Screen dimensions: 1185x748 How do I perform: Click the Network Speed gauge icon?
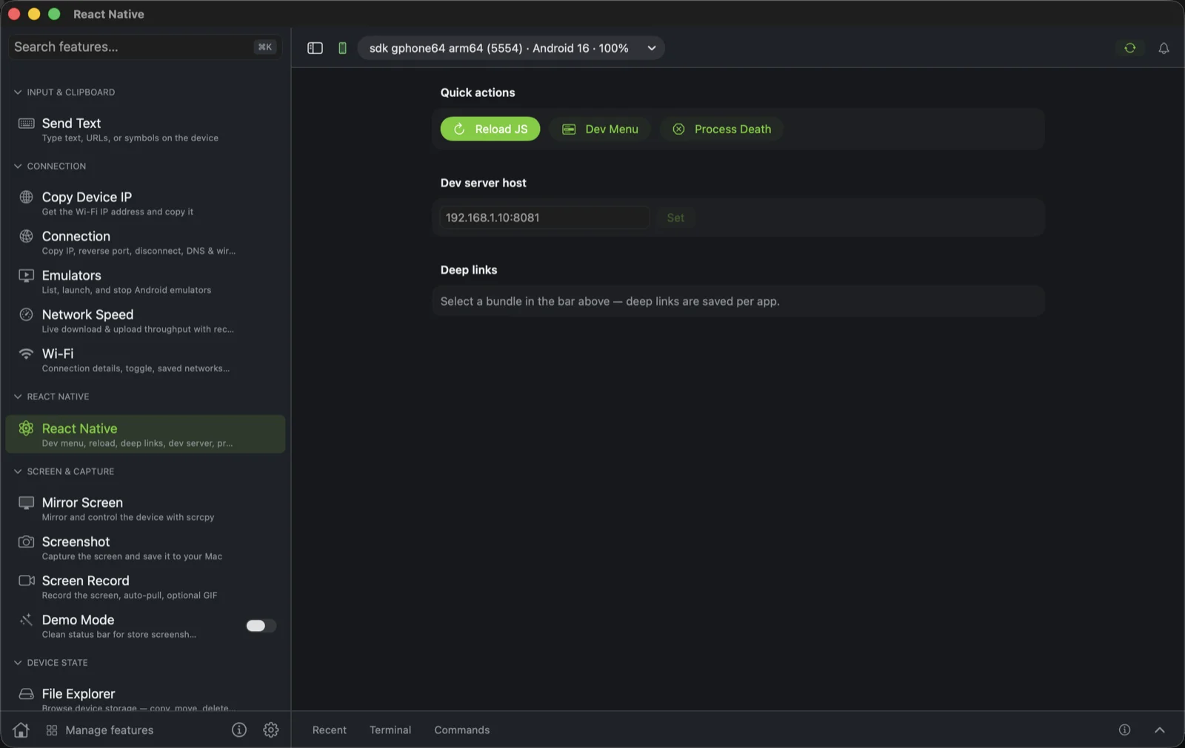click(26, 314)
